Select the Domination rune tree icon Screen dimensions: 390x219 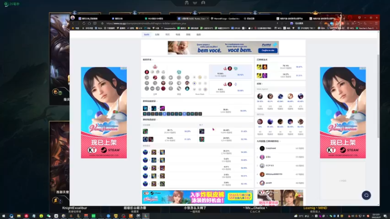click(155, 67)
